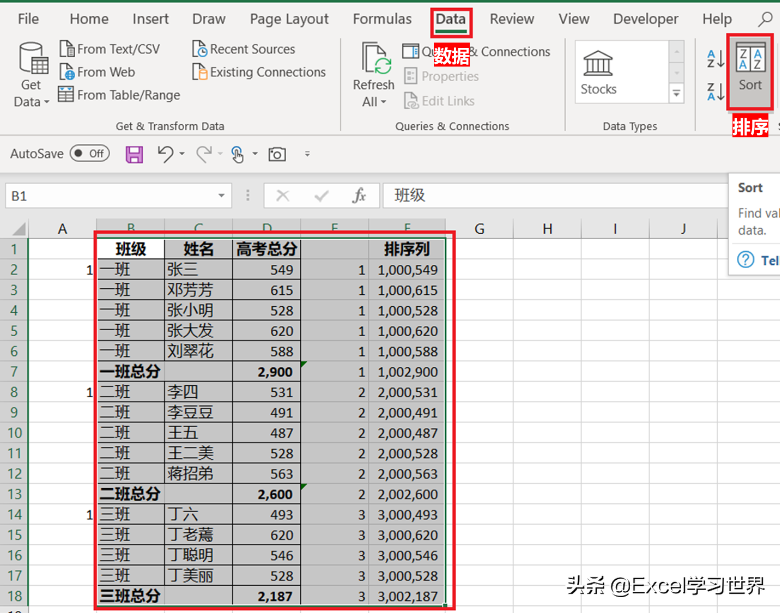The width and height of the screenshot is (782, 613).
Task: Switch to the Page Layout tab
Action: (289, 19)
